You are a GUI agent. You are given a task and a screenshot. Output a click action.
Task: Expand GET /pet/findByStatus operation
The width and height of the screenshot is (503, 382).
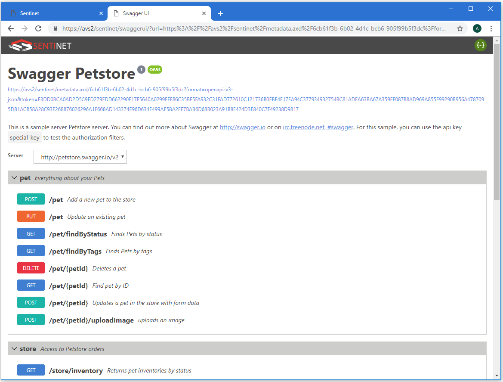(x=247, y=234)
